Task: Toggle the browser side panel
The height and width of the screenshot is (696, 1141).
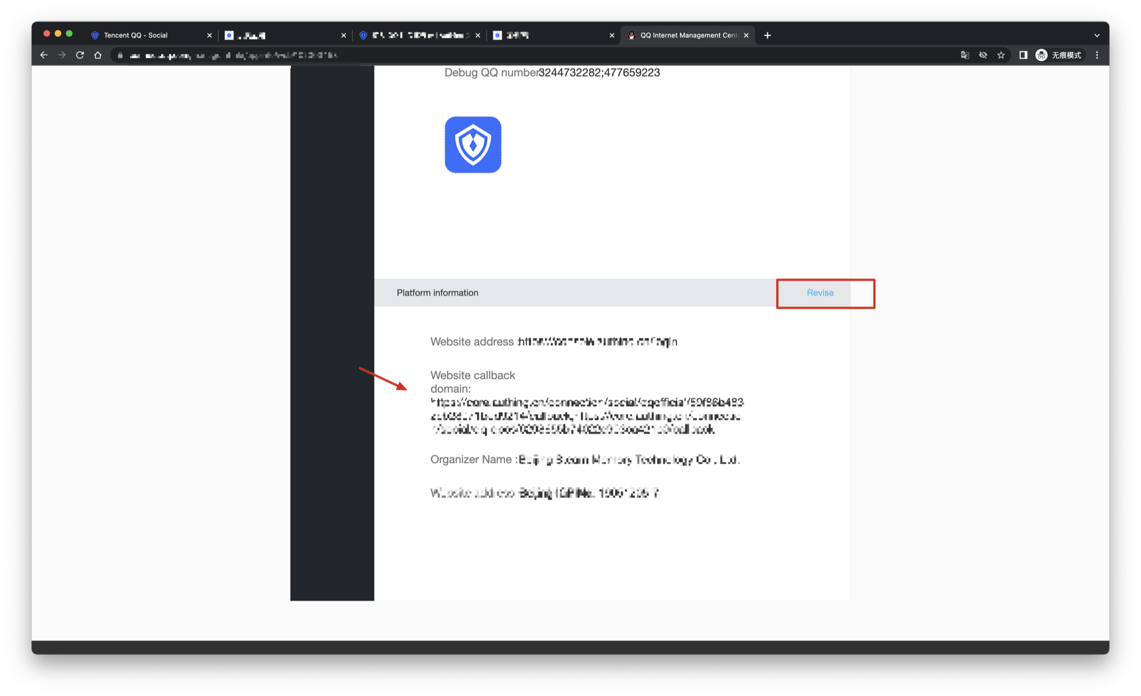Action: (1023, 55)
